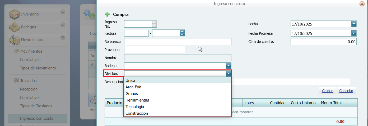Click the Producto column header
Screen dimensions: 368x126
(114, 103)
